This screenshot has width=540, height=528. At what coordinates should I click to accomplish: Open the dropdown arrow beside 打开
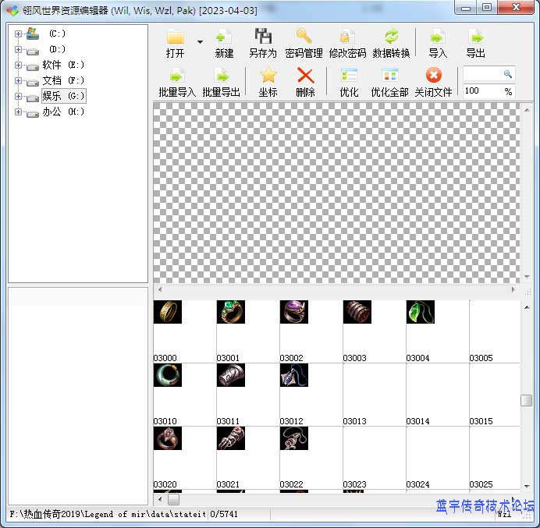click(200, 42)
